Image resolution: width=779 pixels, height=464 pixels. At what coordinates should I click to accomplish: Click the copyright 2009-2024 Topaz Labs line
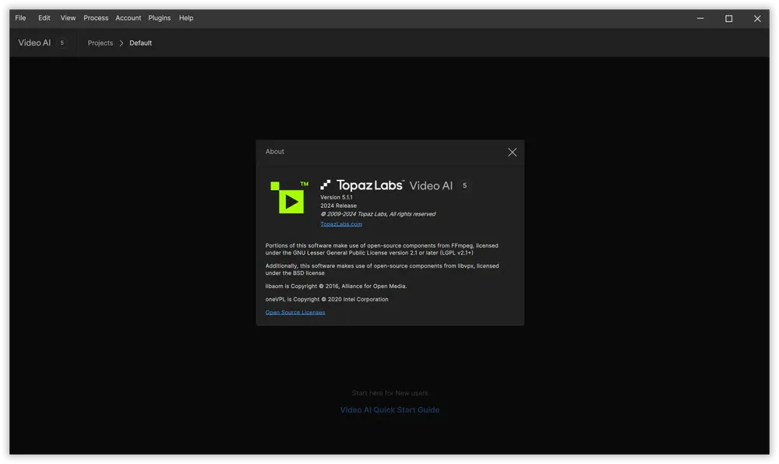coord(378,214)
